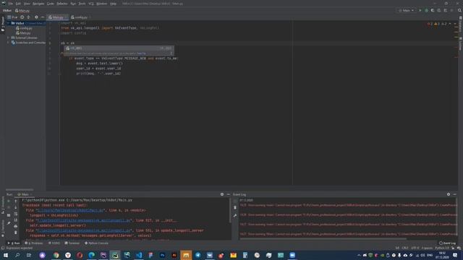Toggle the Project side tool window stripe
Screen dimensions: 463x260
(3, 24)
